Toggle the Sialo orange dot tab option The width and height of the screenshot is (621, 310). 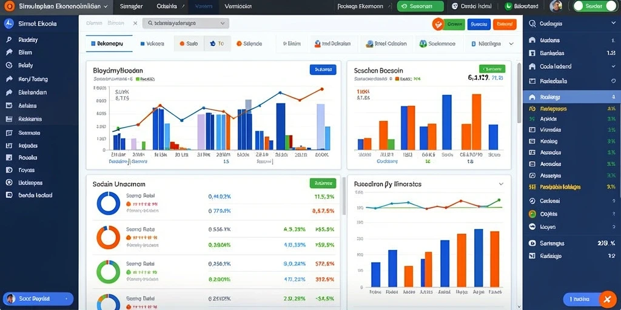coord(189,44)
